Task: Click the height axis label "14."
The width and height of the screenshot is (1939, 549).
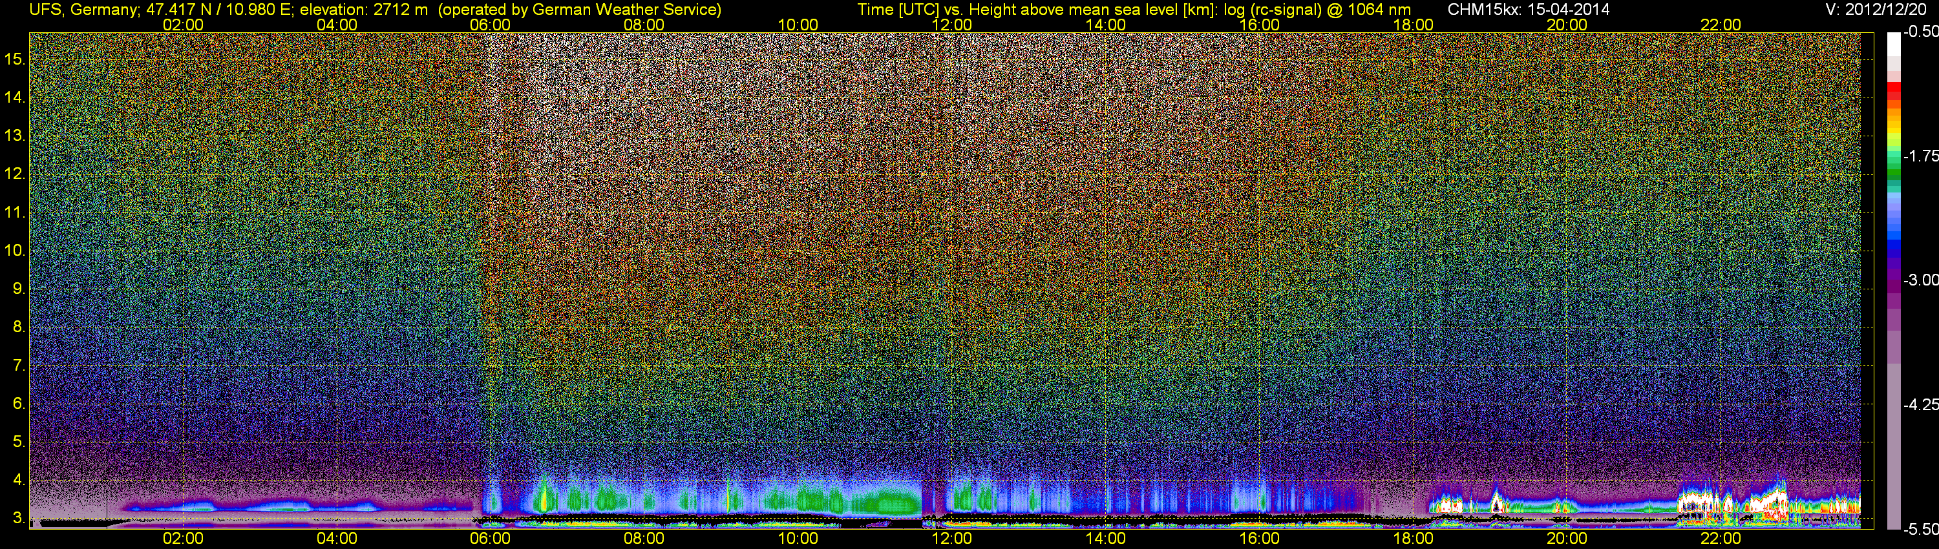Action: pos(14,97)
